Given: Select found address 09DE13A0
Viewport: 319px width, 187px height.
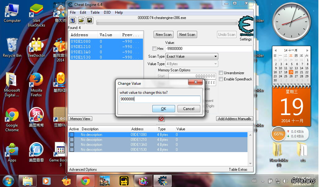Looking at the screenshot, I should tap(106, 52).
